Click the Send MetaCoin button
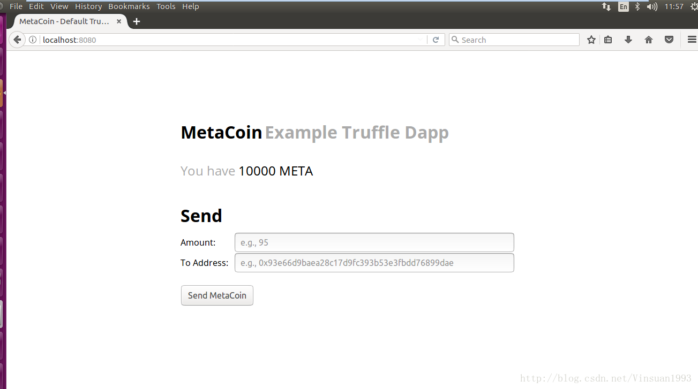This screenshot has width=698, height=389. [217, 295]
